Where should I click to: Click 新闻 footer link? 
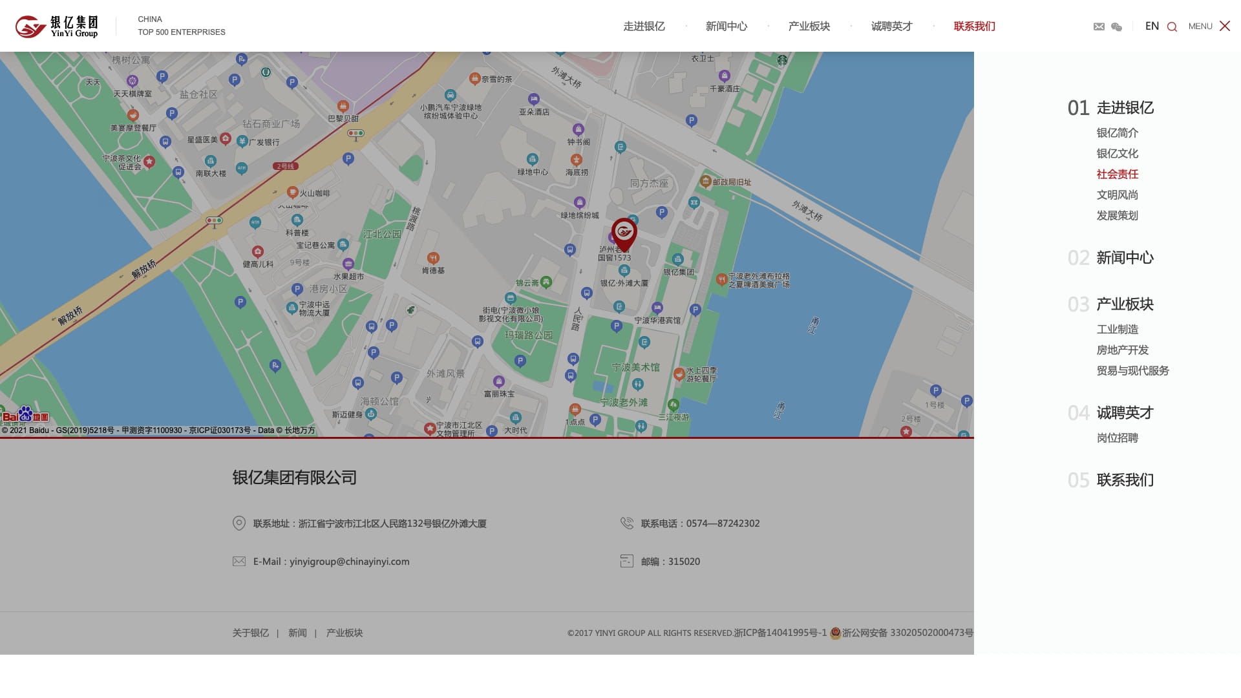click(297, 633)
